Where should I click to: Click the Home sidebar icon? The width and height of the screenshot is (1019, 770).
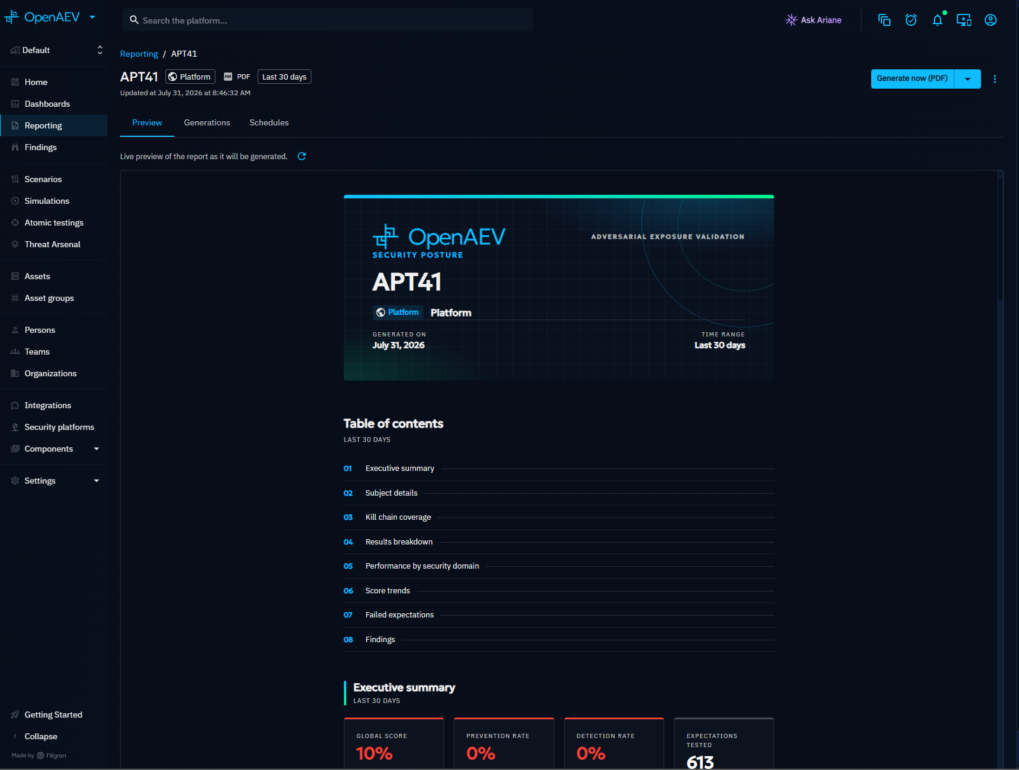(15, 82)
